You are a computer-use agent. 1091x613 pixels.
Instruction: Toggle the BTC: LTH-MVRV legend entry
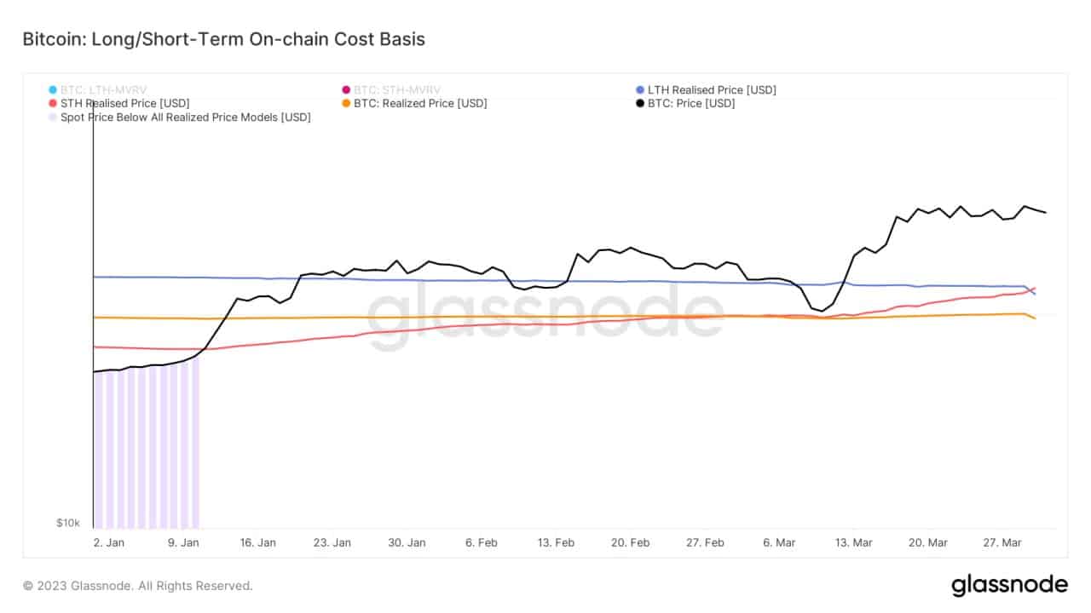coord(100,89)
